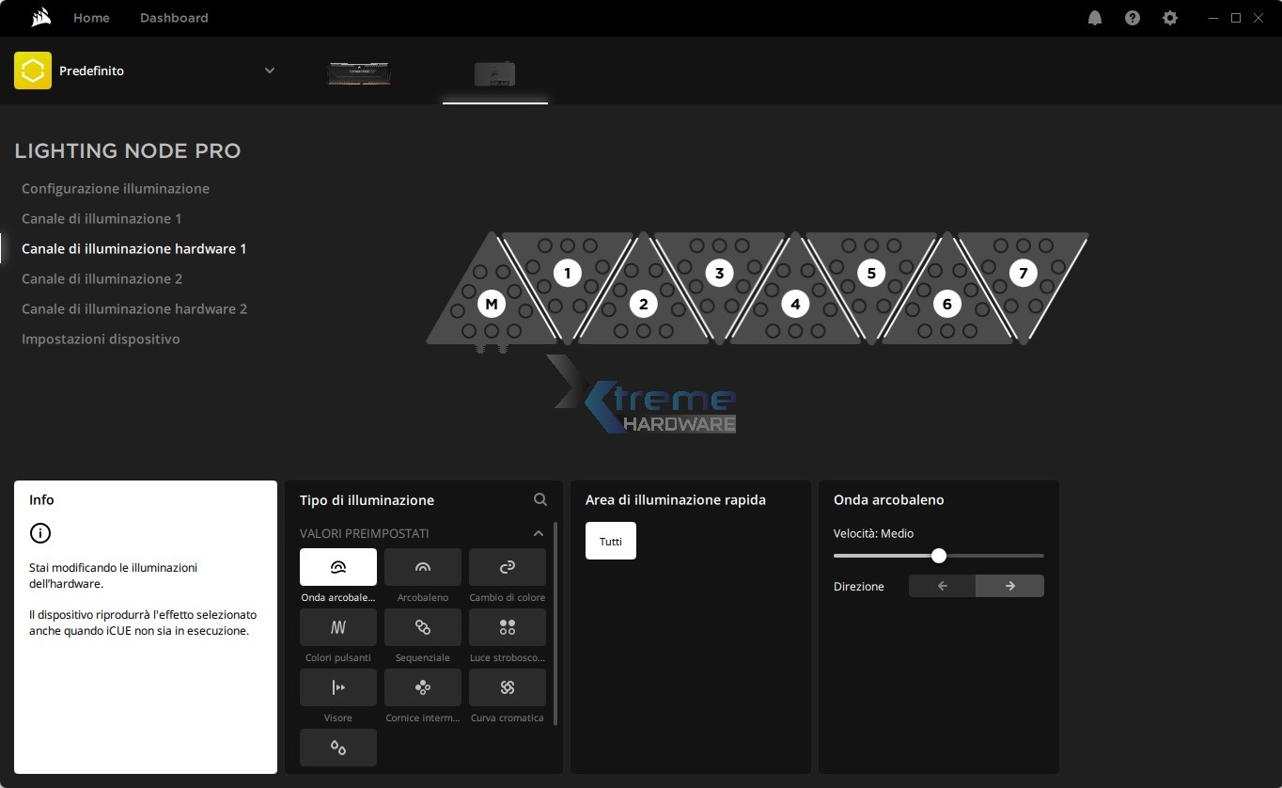Open Impostazioni dispositivo settings page
The image size is (1282, 788).
tap(101, 339)
